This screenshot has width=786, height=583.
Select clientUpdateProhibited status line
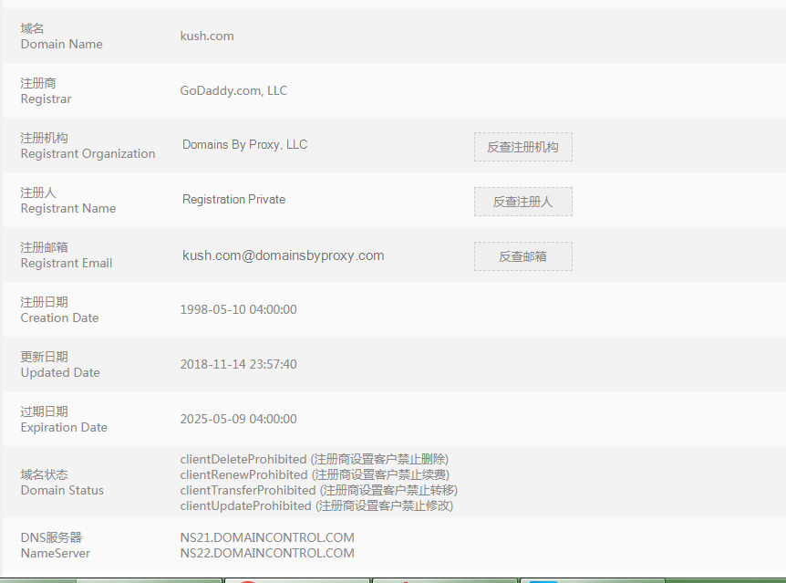click(x=316, y=505)
